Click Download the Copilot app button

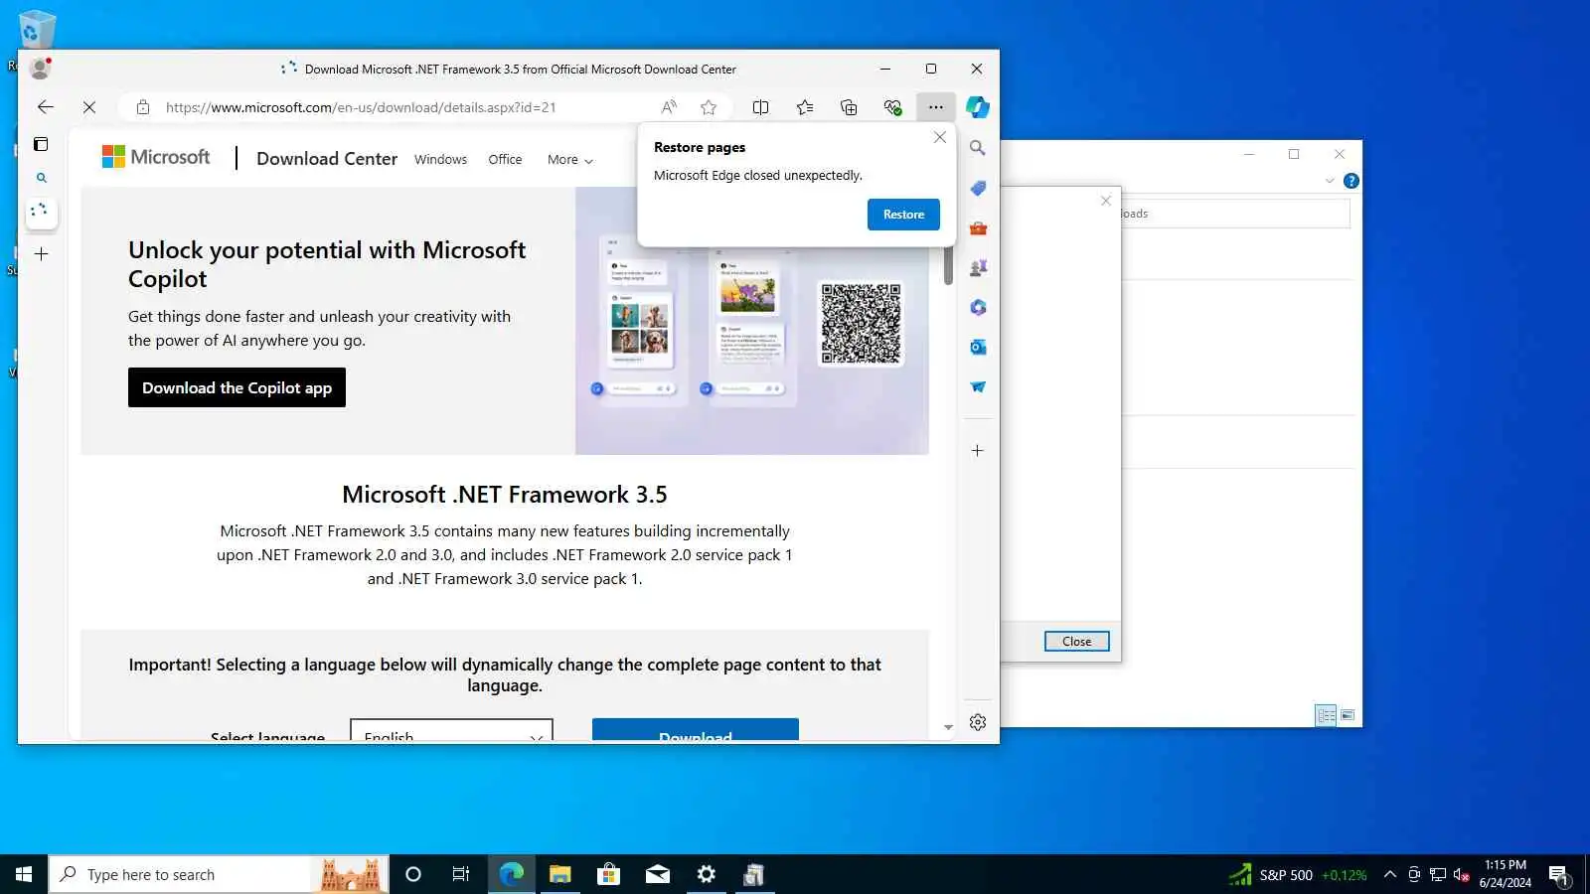pyautogui.click(x=237, y=387)
